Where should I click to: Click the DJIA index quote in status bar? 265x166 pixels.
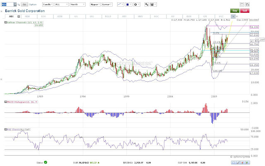[86, 163]
